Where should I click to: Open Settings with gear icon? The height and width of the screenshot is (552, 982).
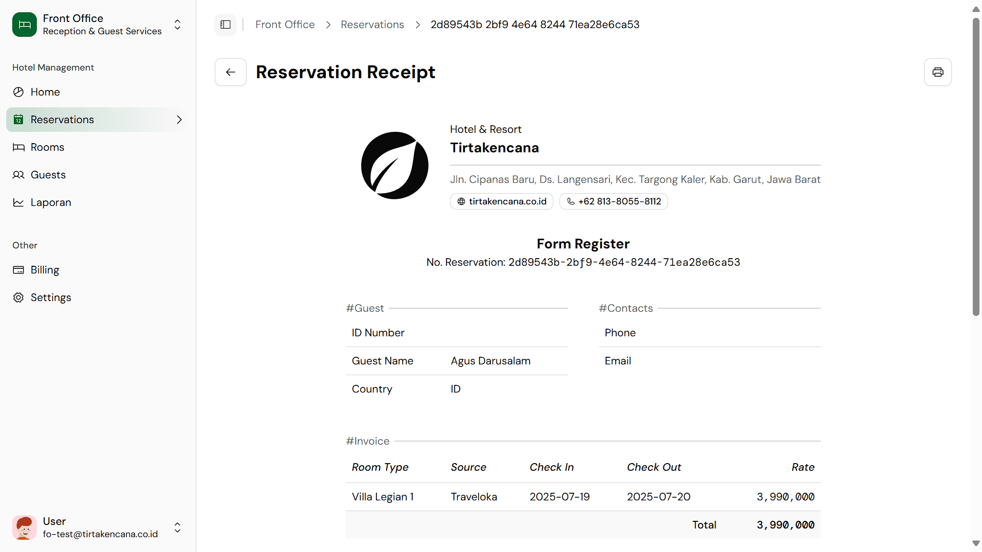click(51, 297)
